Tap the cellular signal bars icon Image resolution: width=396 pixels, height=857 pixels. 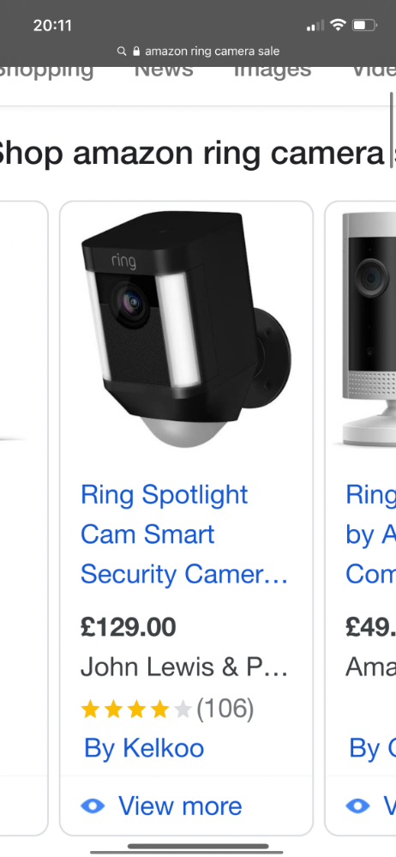tap(315, 25)
